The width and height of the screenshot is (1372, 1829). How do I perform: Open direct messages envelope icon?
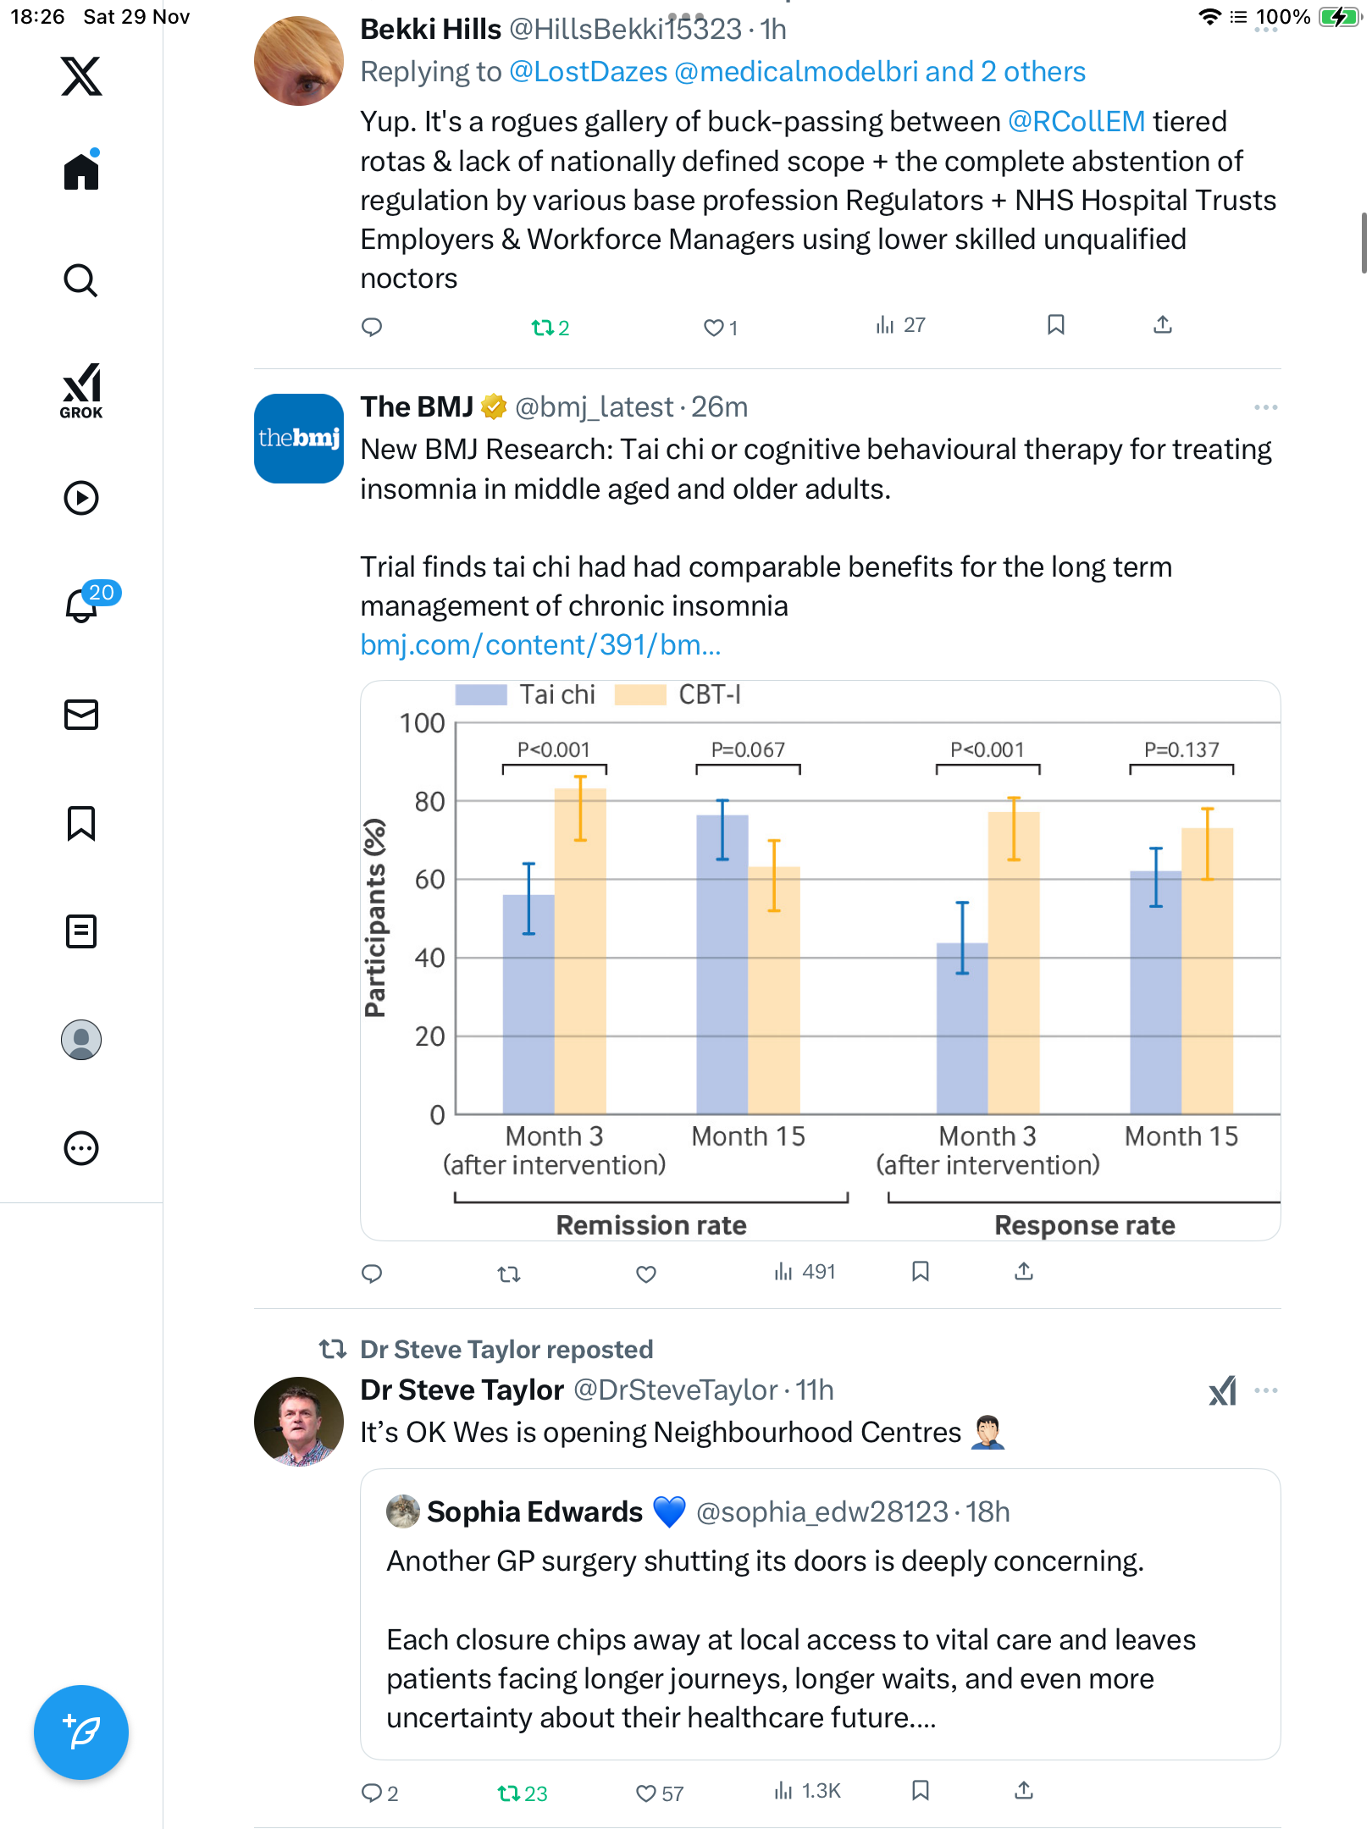[81, 715]
